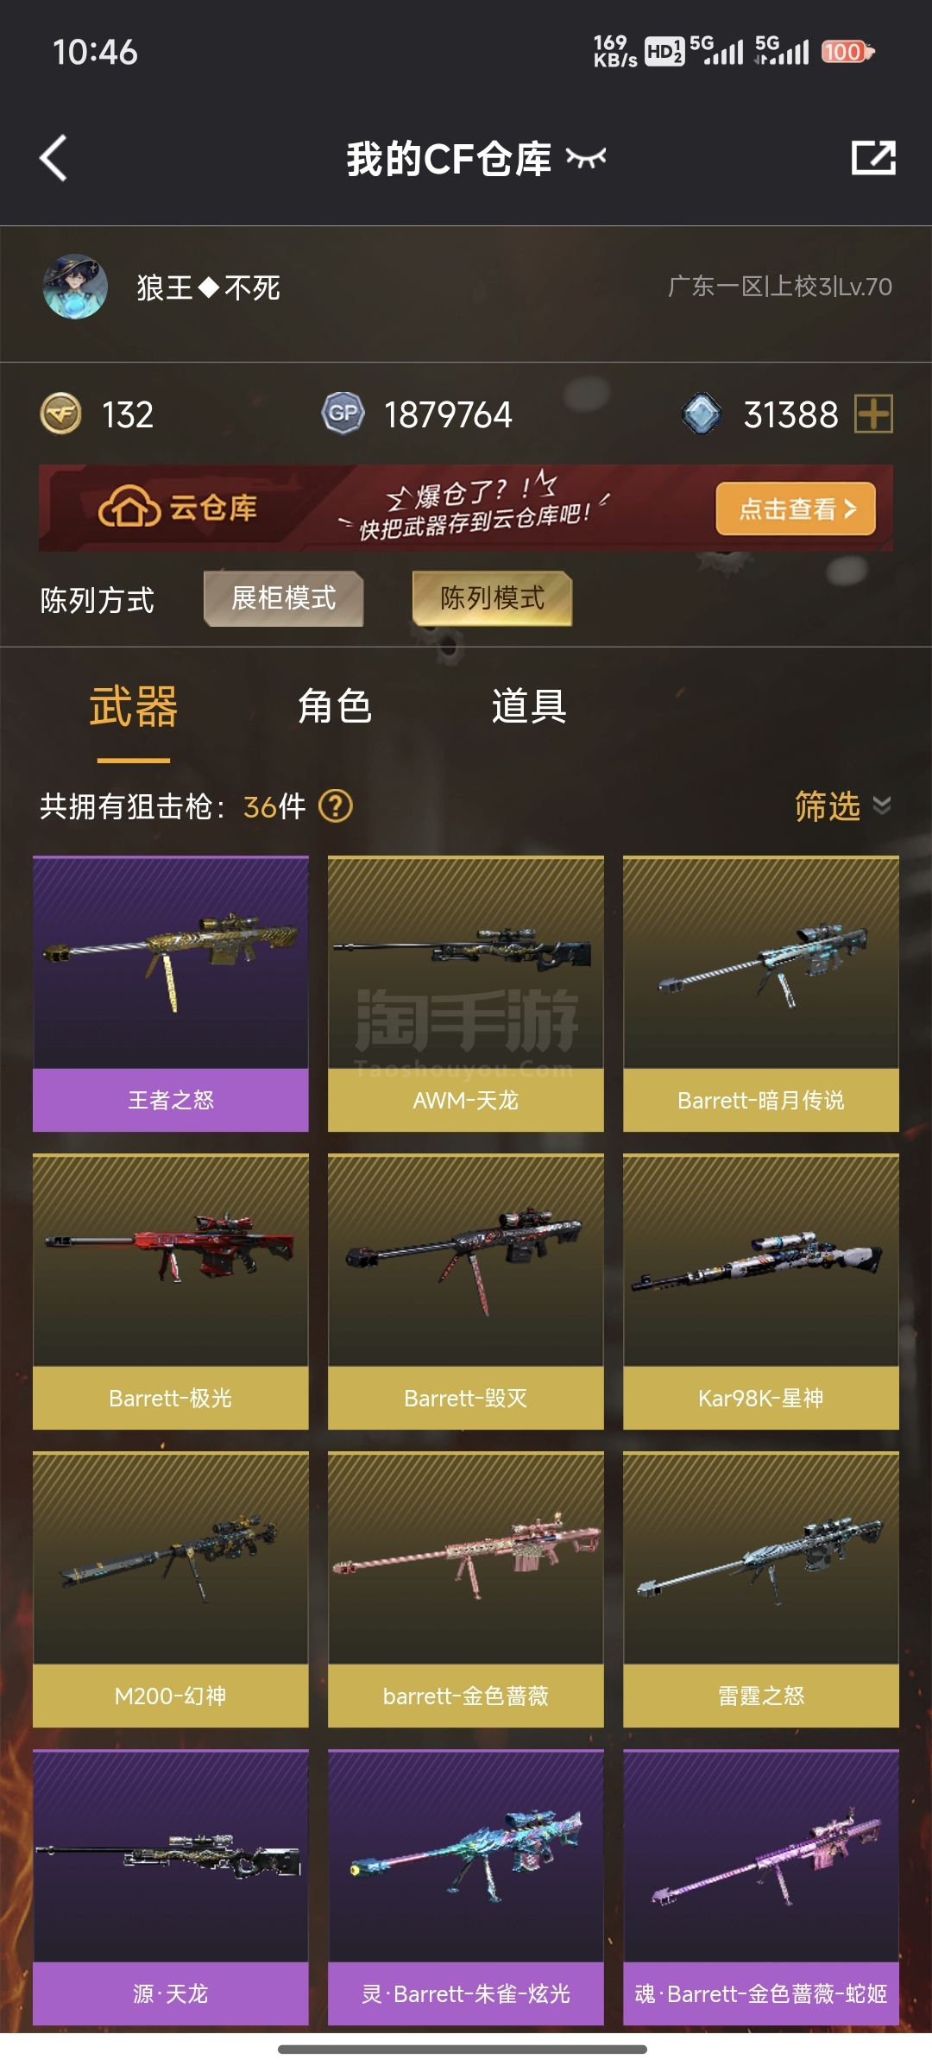Tap the cloud warehouse icon
This screenshot has width=932, height=2072.
click(129, 508)
